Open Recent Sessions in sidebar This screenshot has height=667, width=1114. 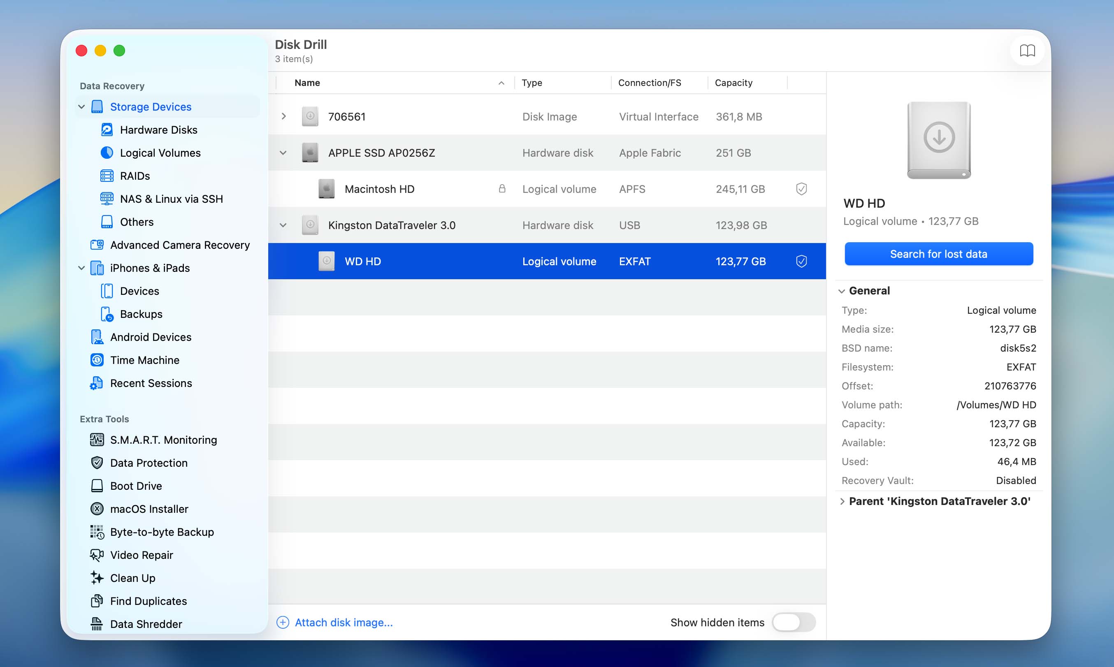[151, 383]
